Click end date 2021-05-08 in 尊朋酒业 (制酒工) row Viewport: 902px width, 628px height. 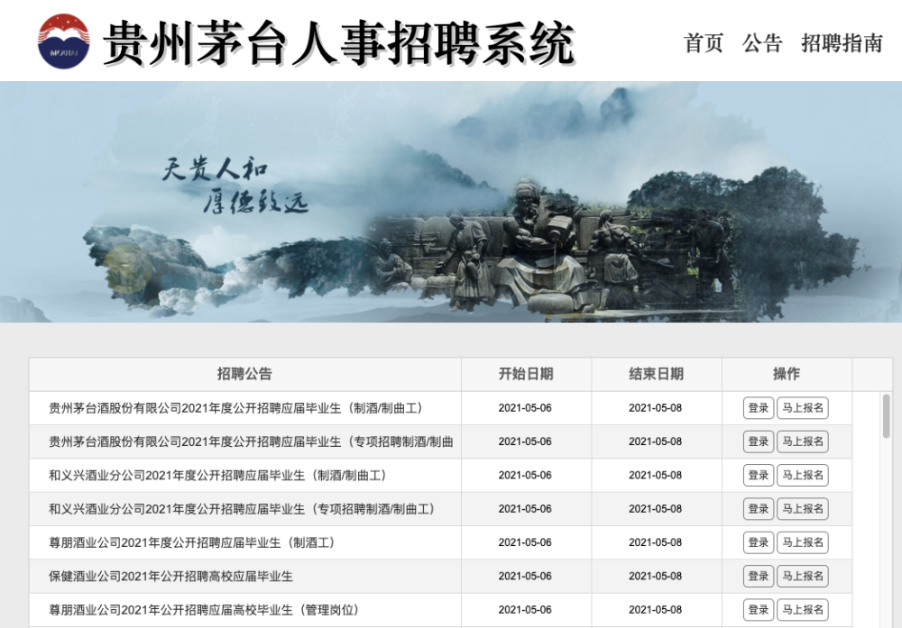click(x=655, y=542)
